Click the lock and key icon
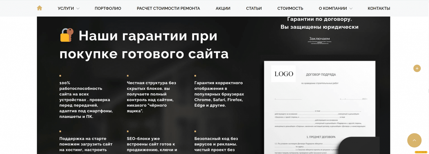The height and width of the screenshot is (154, 429). pos(67,35)
